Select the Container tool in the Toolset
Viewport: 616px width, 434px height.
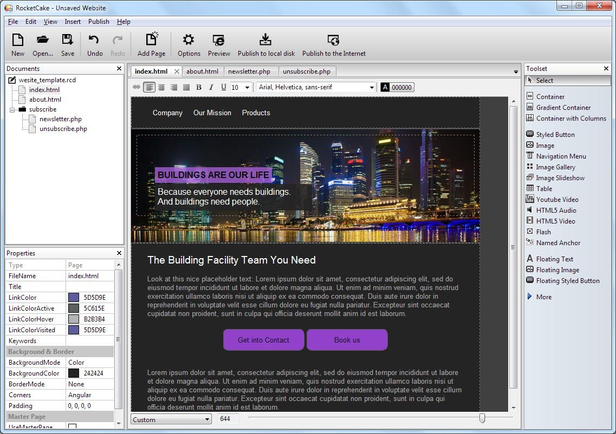(x=550, y=96)
